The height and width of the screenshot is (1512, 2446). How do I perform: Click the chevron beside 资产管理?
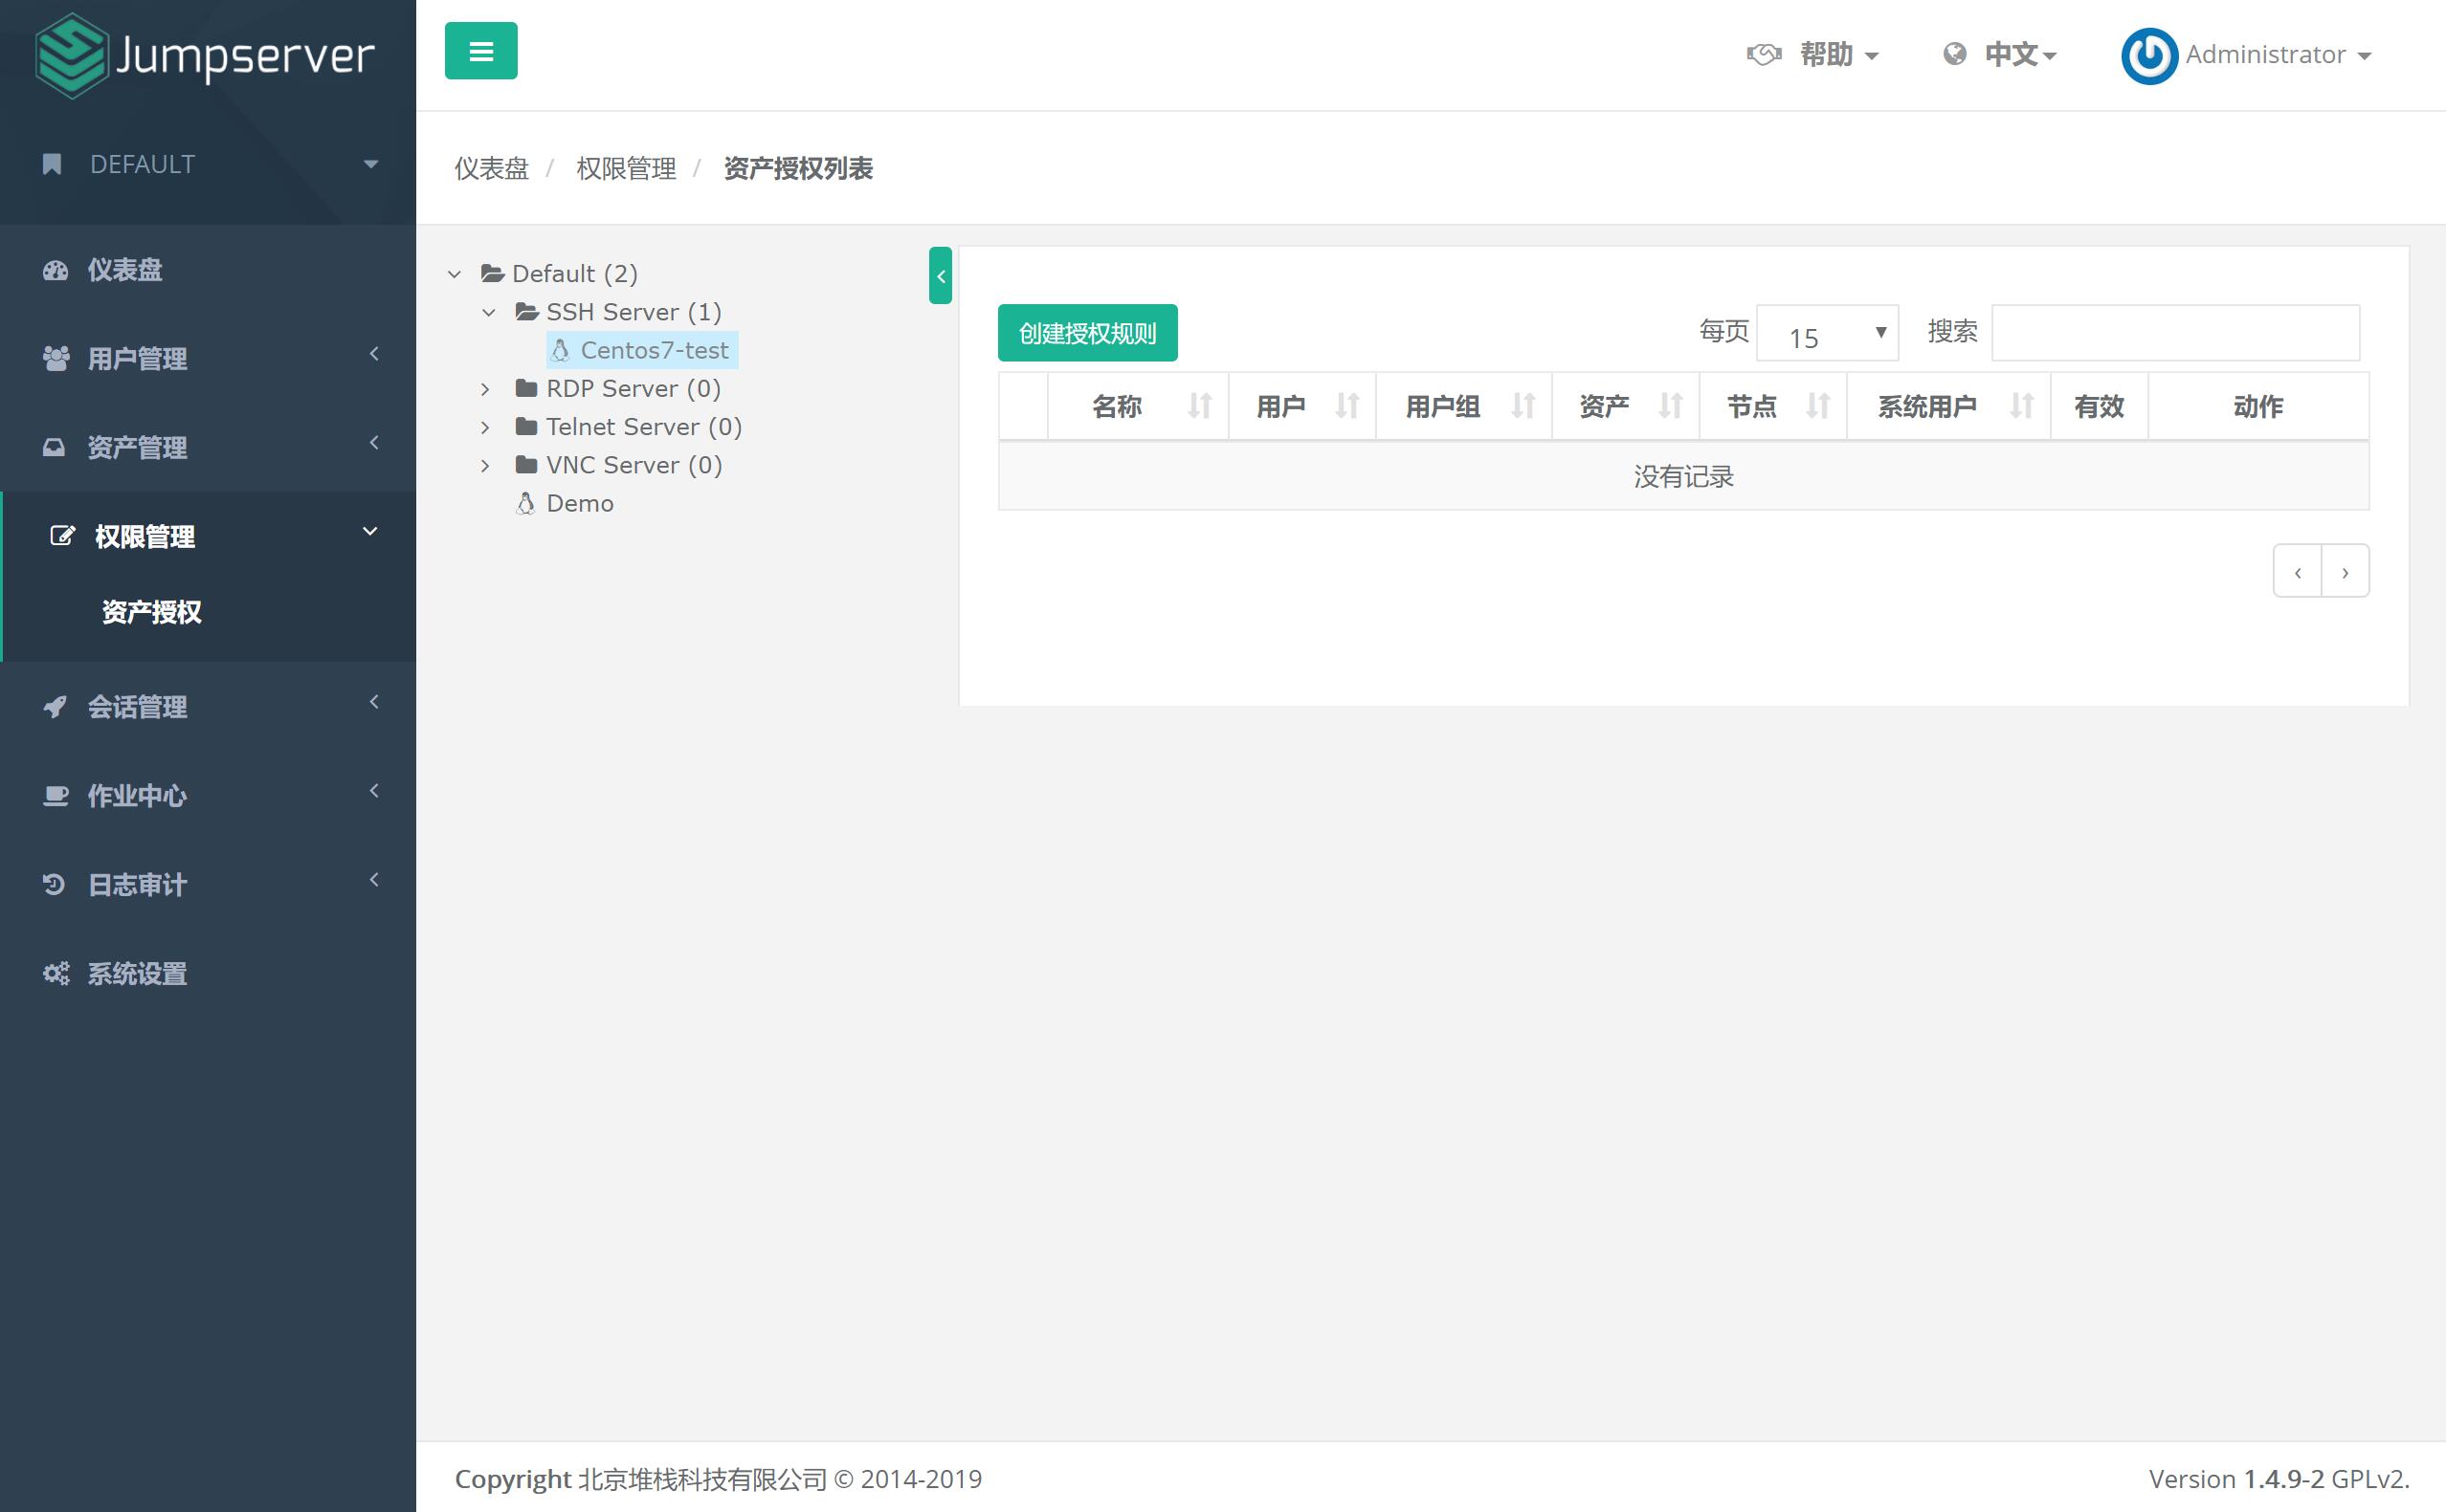point(374,442)
